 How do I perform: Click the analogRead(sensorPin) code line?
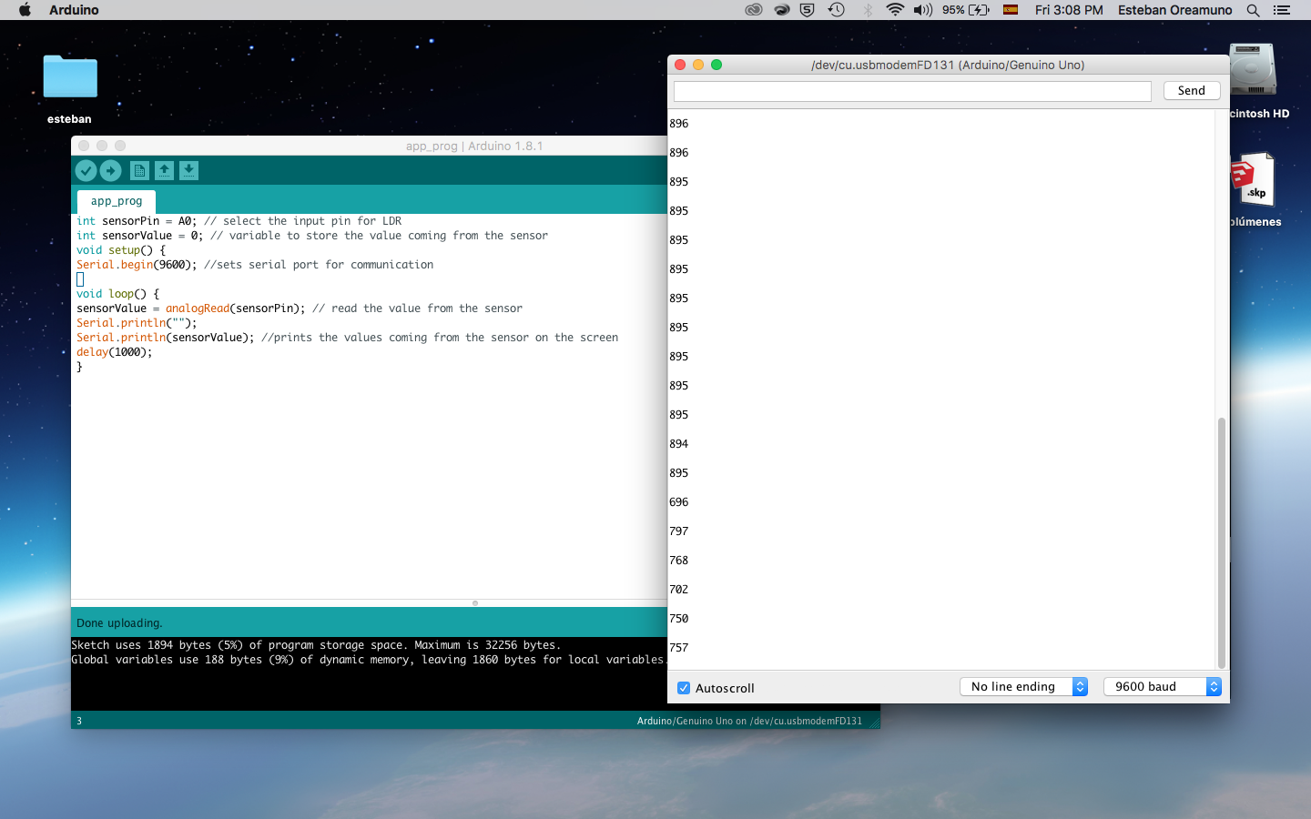pos(300,308)
